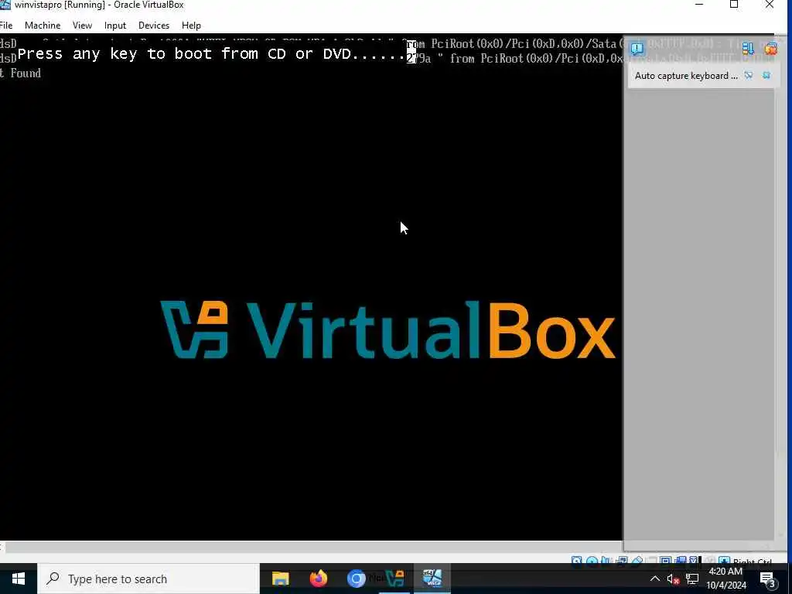Click the keyboard capture status bar indicator
Screen dimensions: 792x594
pyautogui.click(x=724, y=561)
